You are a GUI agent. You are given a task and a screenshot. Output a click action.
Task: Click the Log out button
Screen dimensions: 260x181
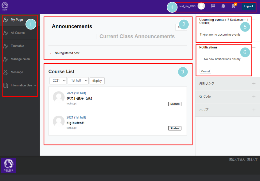pos(248,6)
